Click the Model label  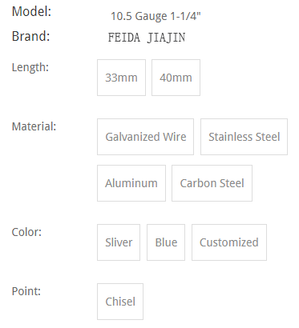31,11
